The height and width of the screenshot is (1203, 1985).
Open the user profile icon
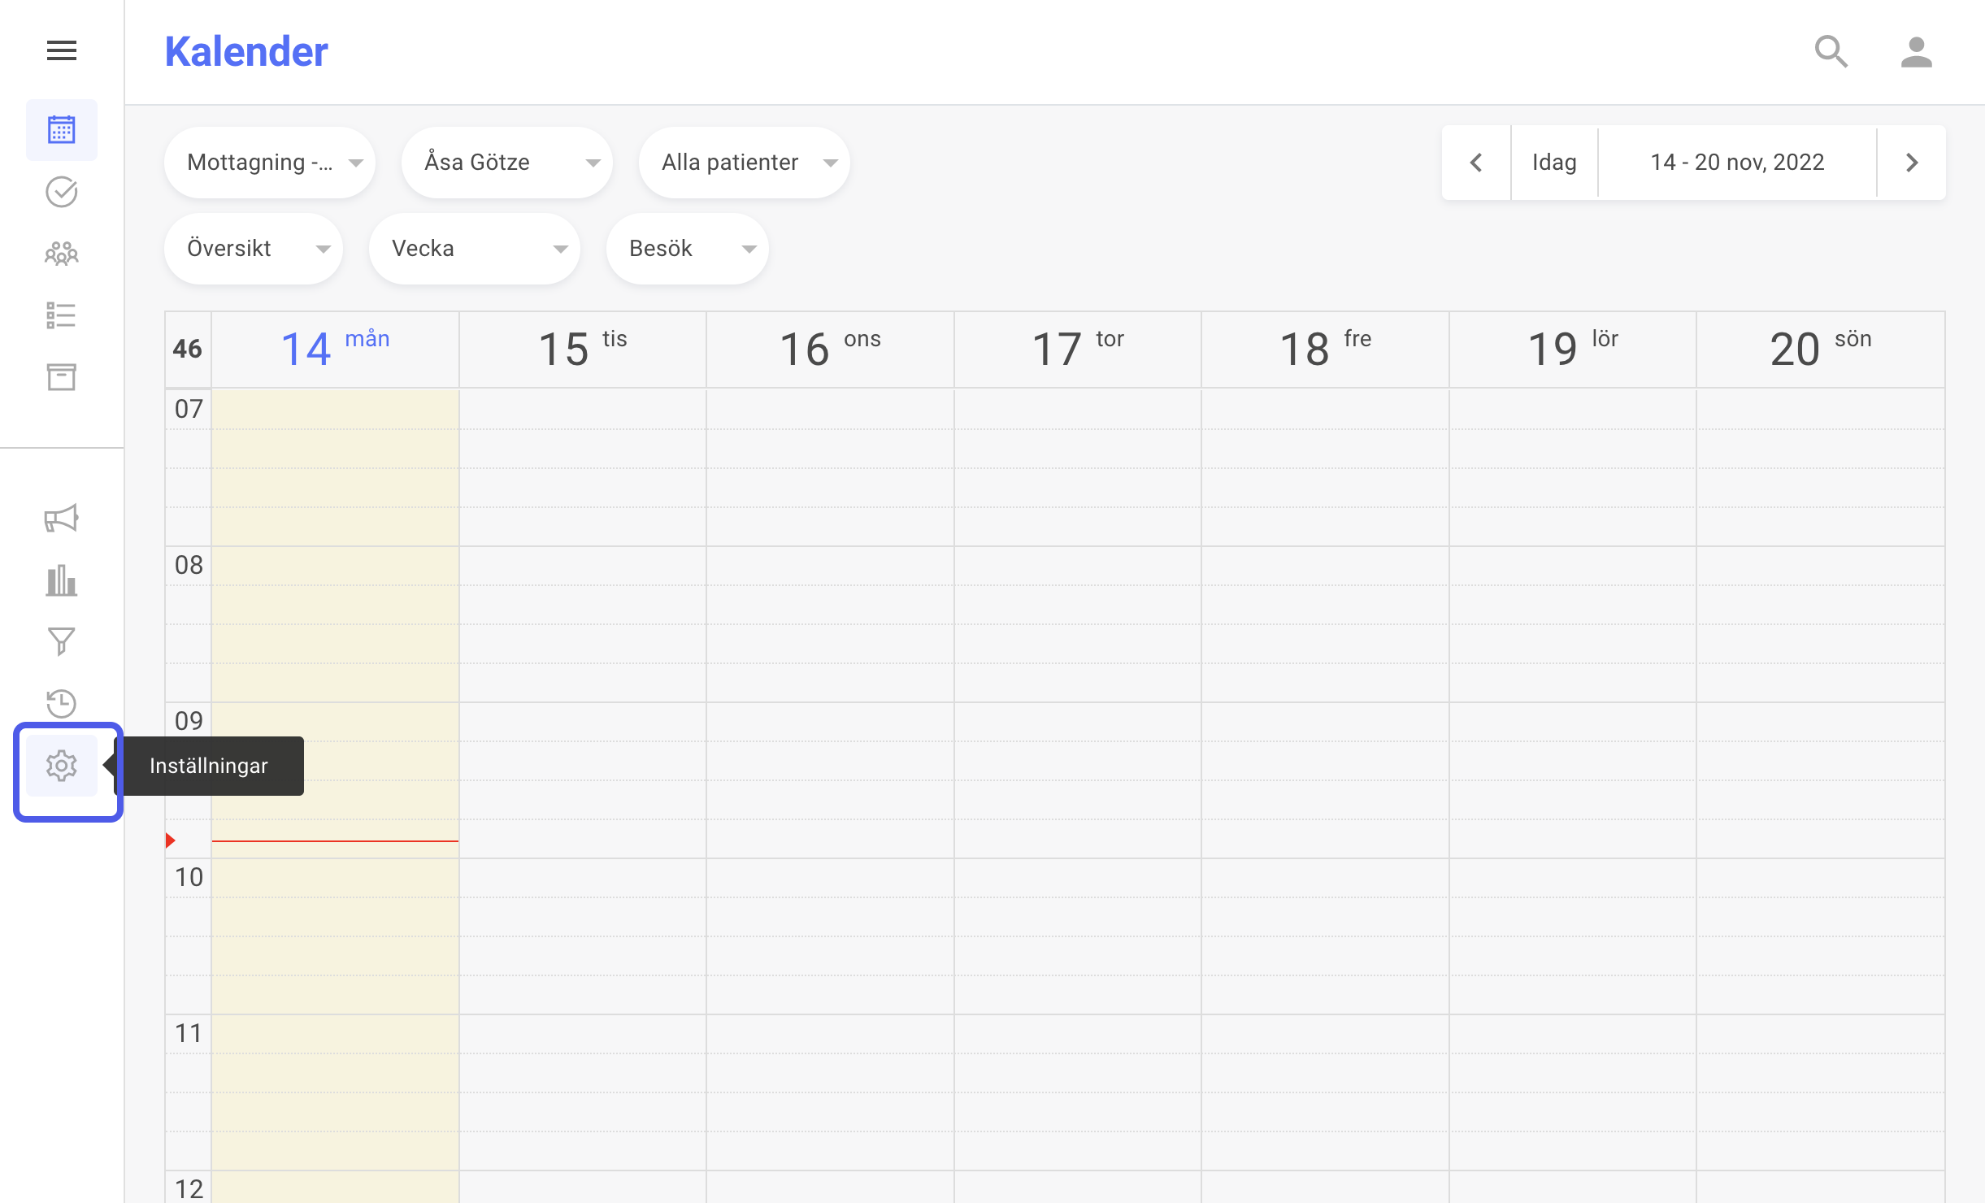1917,52
